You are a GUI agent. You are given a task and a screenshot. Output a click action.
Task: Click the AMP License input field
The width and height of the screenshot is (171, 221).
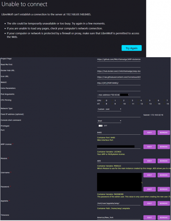tap(119, 147)
